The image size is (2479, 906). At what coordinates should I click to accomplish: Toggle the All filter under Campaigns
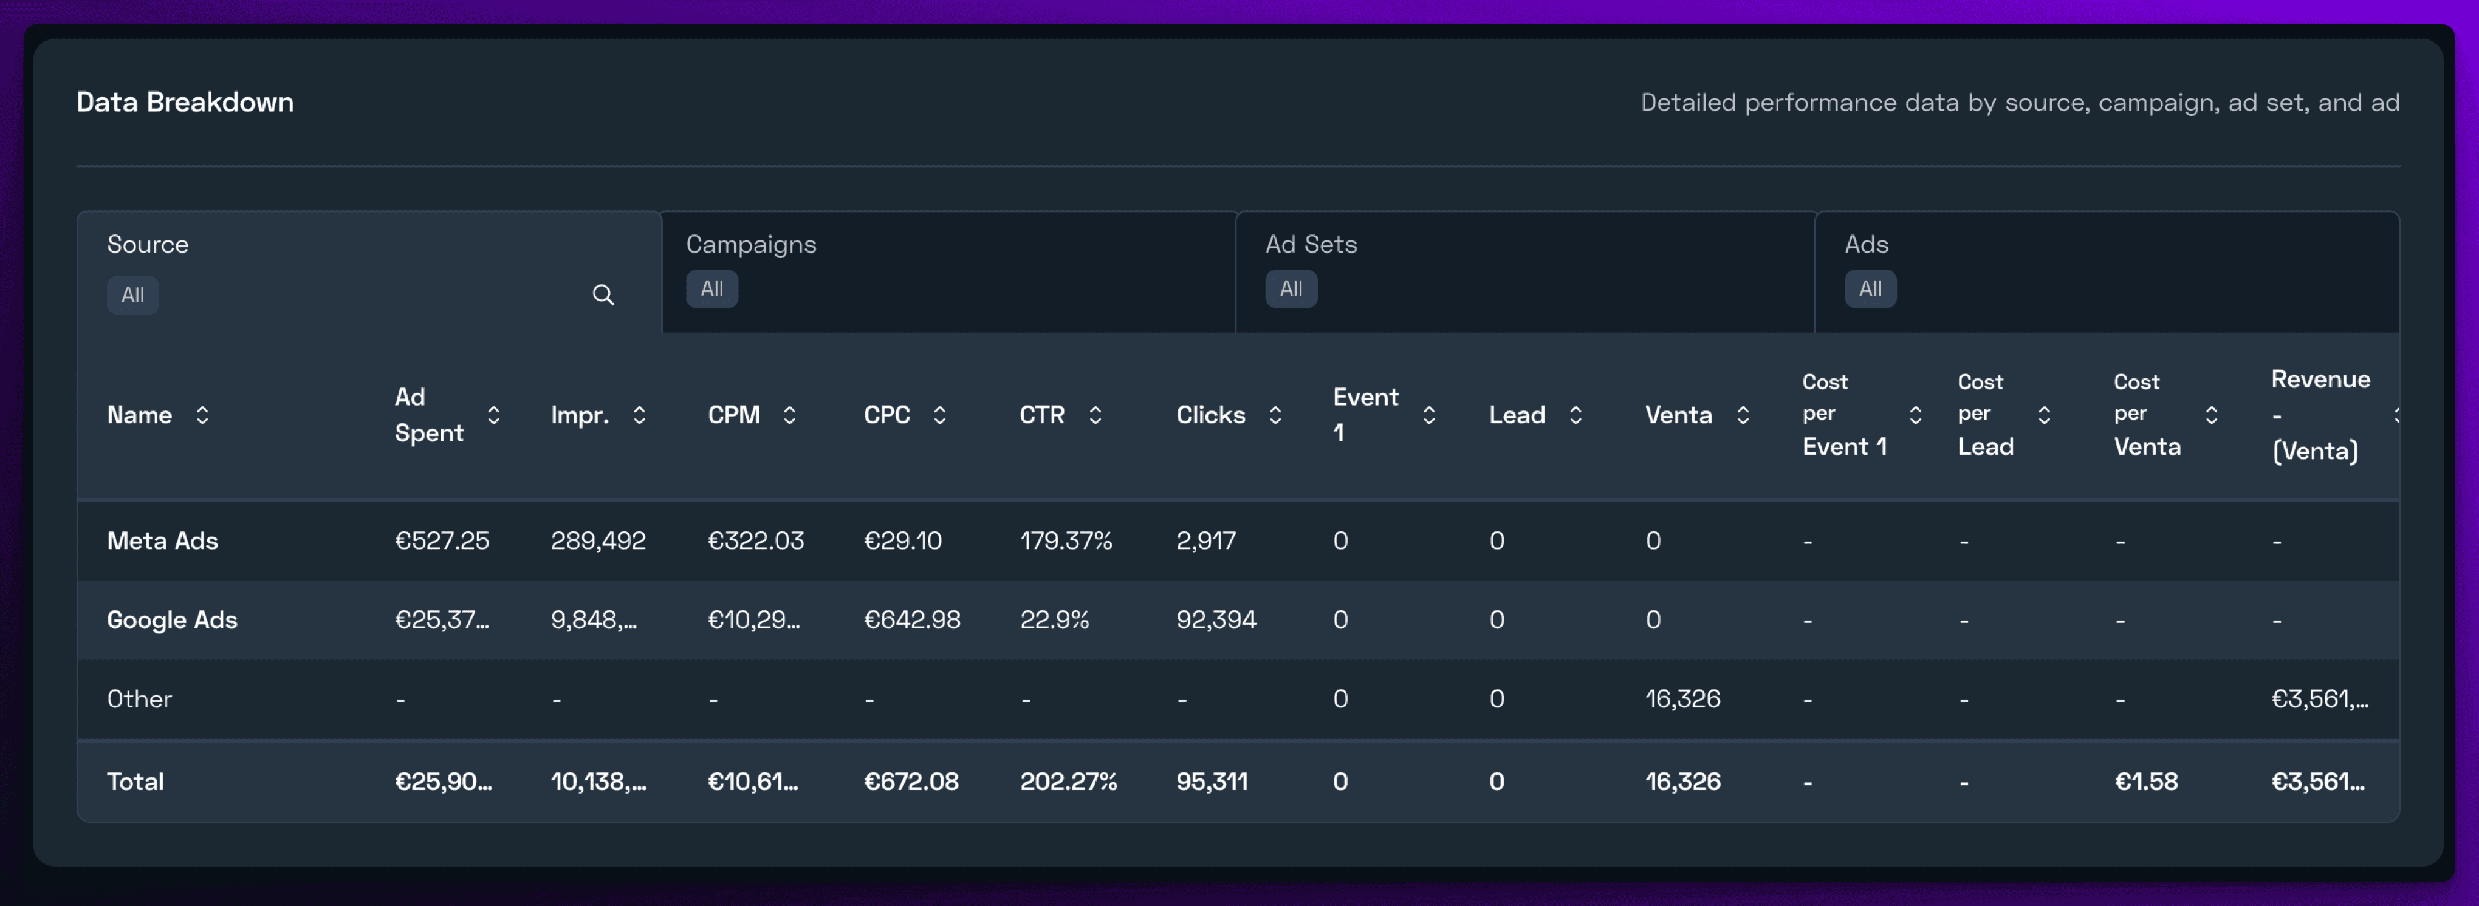click(x=711, y=288)
